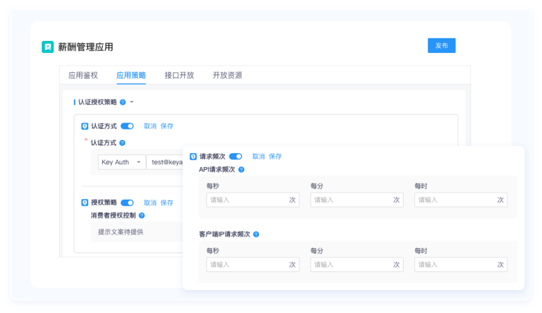Switch to the 接口开放 tab
Image resolution: width=542 pixels, height=313 pixels.
[x=179, y=75]
